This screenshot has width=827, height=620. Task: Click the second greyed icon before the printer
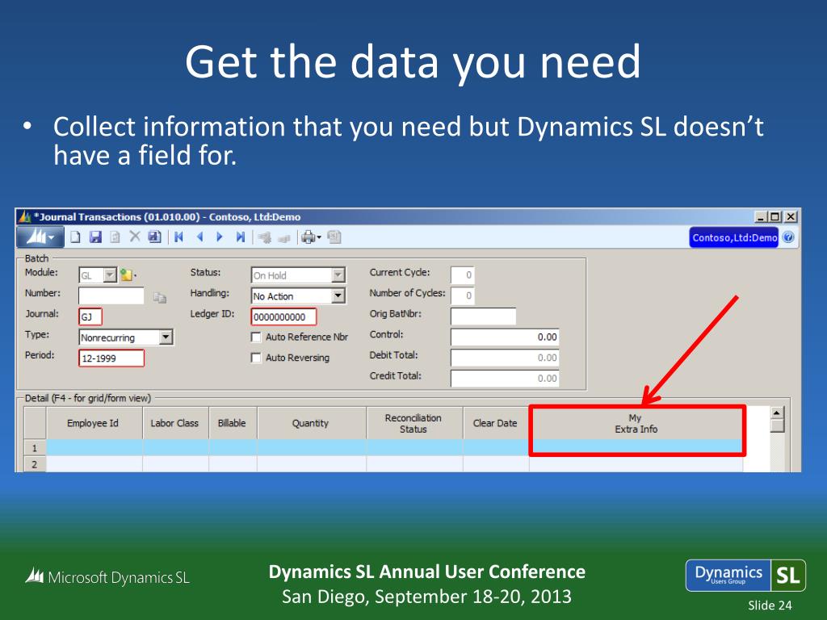coord(284,238)
